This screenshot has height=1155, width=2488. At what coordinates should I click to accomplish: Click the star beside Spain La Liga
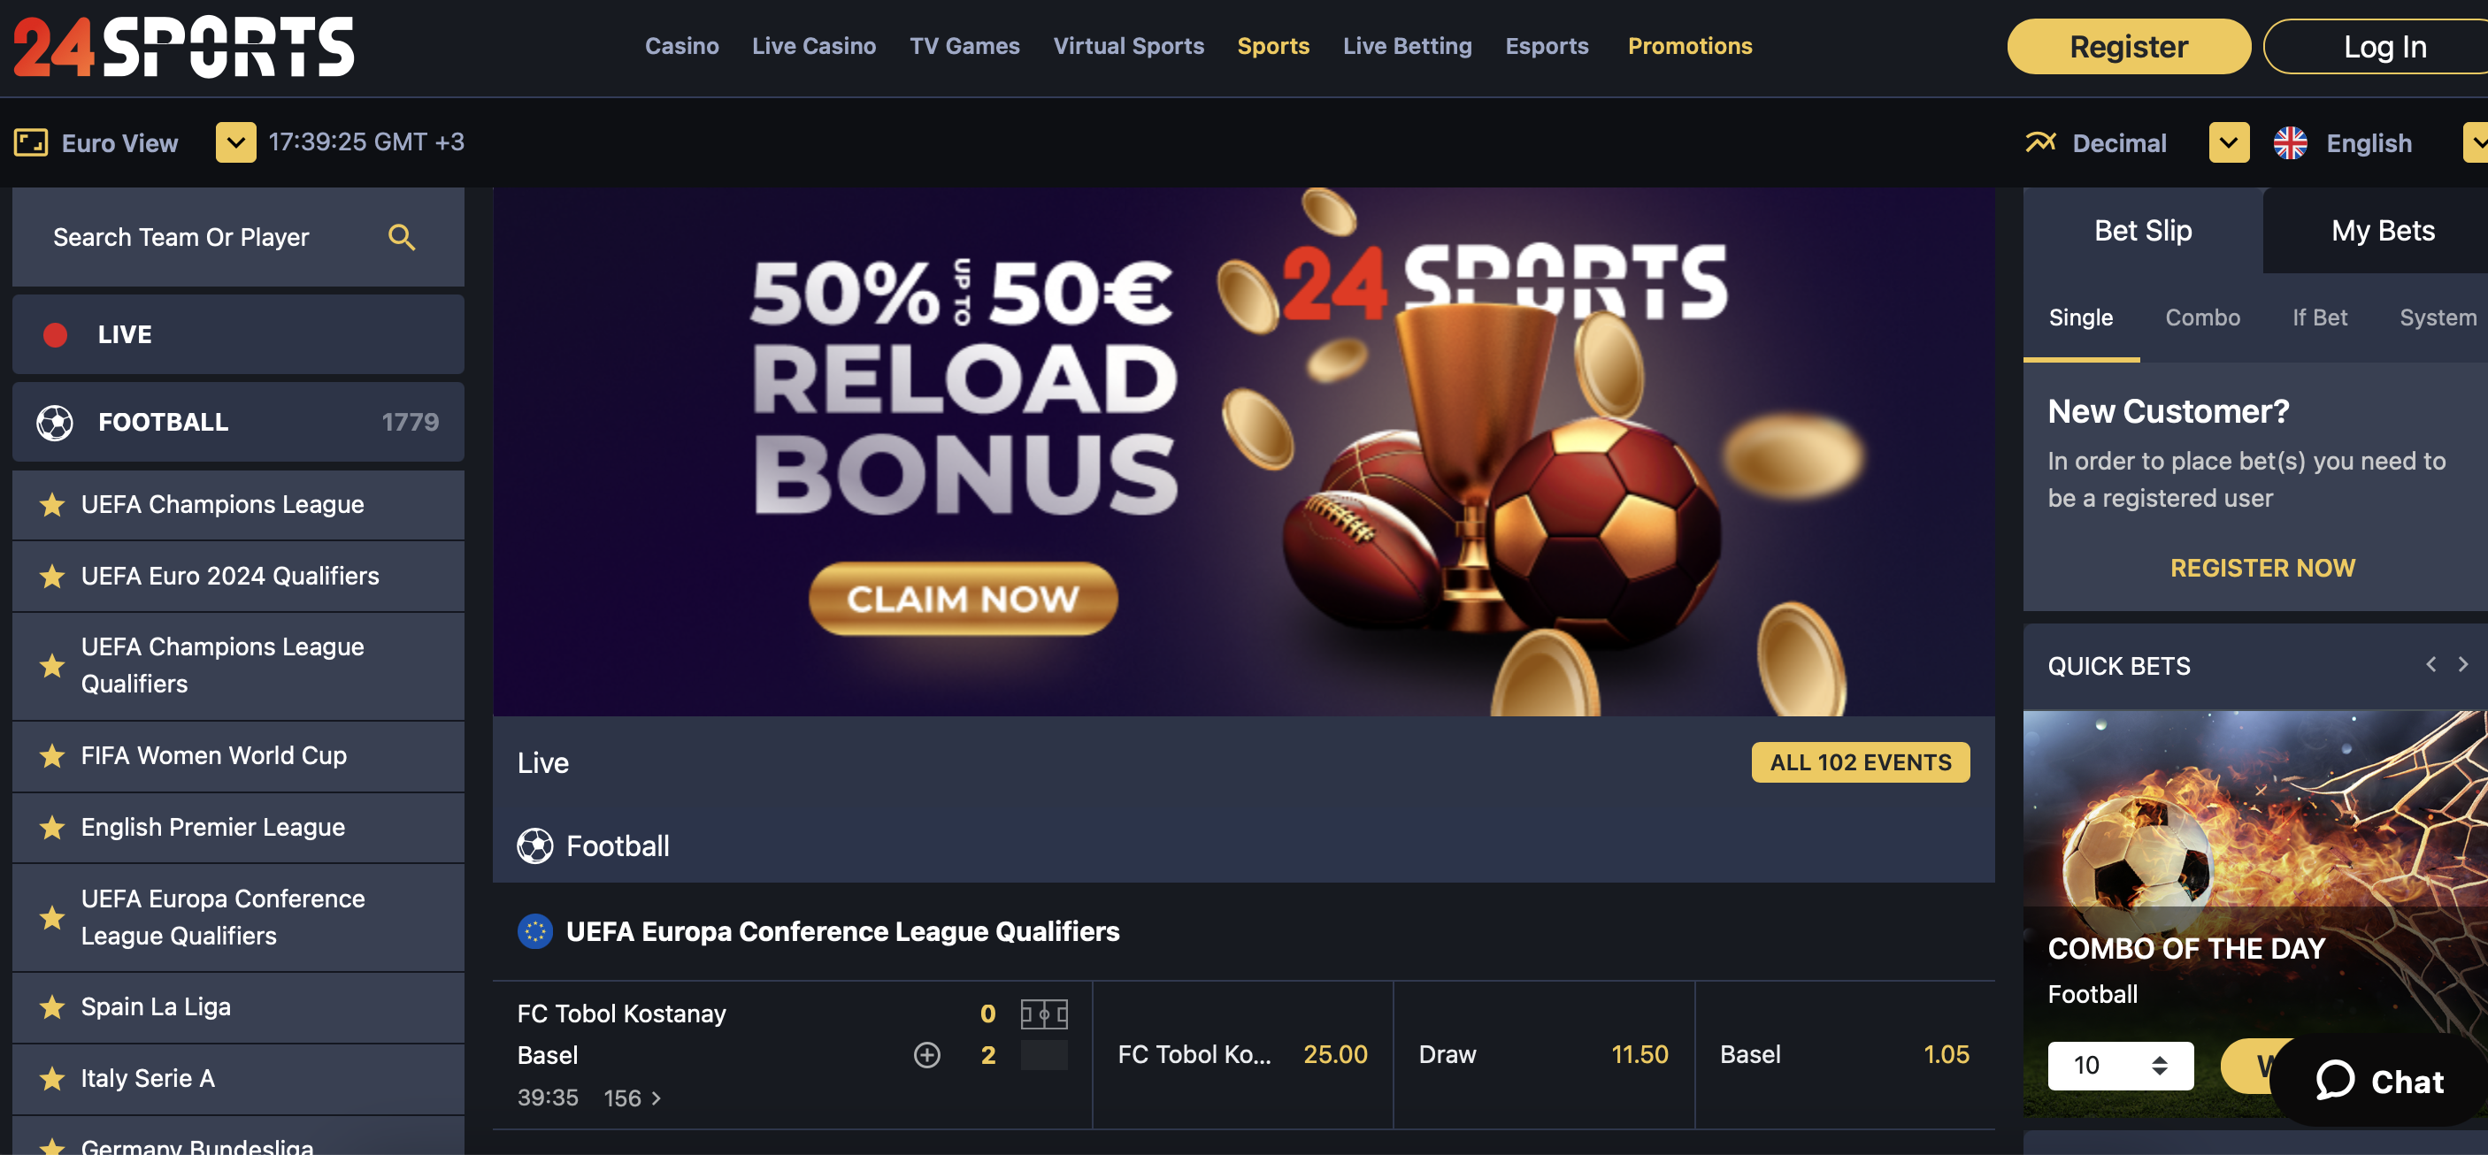52,1007
